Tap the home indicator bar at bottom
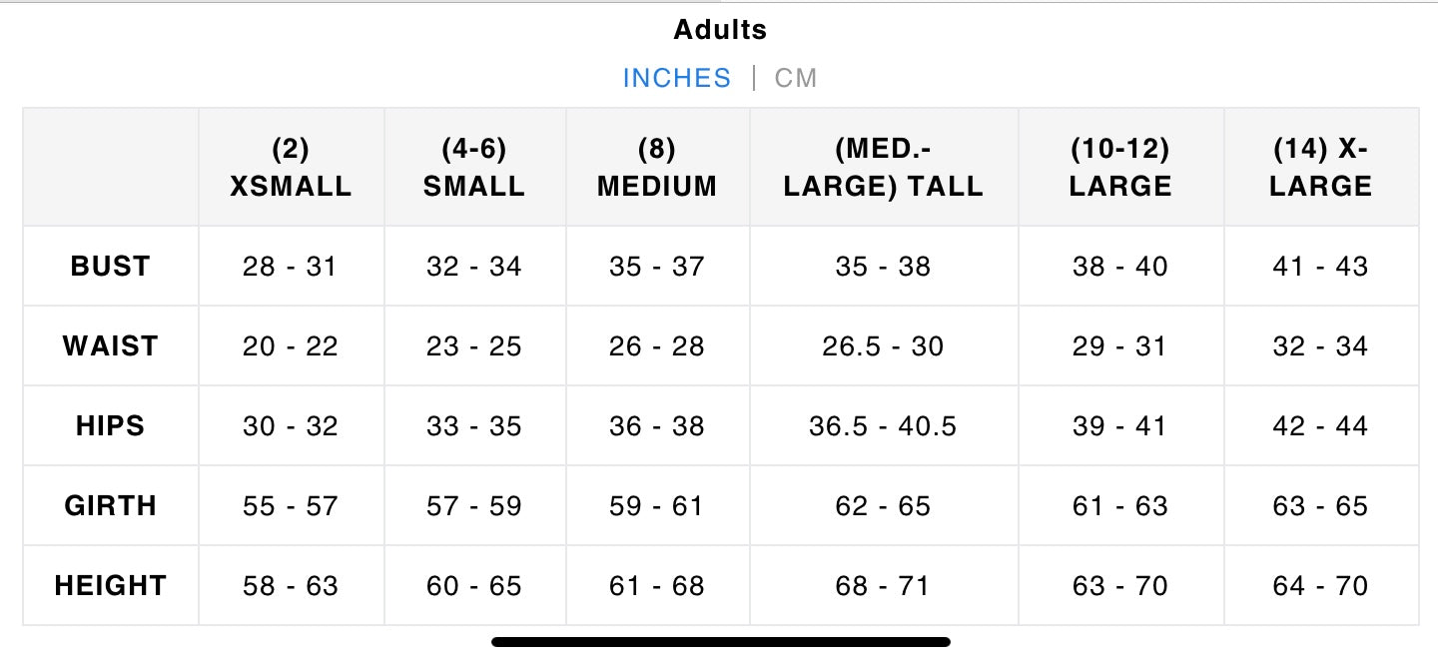Viewport: 1438px width, 663px height. pos(720,642)
